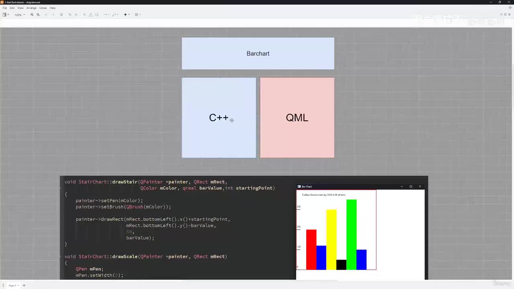The width and height of the screenshot is (514, 289).
Task: Open the waypoints style dropdown
Action: click(115, 15)
